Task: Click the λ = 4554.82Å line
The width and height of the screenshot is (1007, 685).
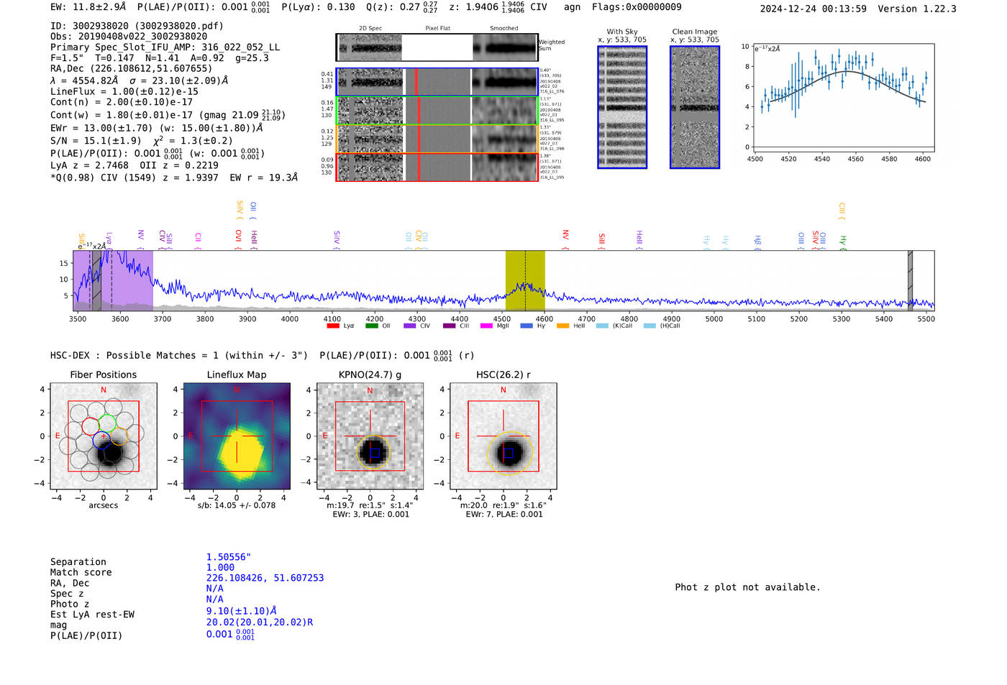Action: (x=139, y=81)
